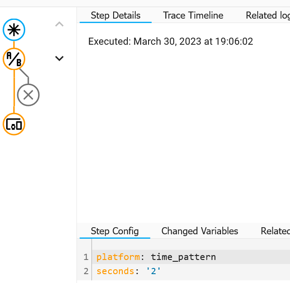Click line number 2 in the gutter
The height and width of the screenshot is (283, 290).
point(86,270)
